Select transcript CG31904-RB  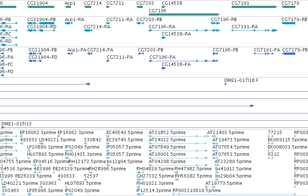pos(42,20)
